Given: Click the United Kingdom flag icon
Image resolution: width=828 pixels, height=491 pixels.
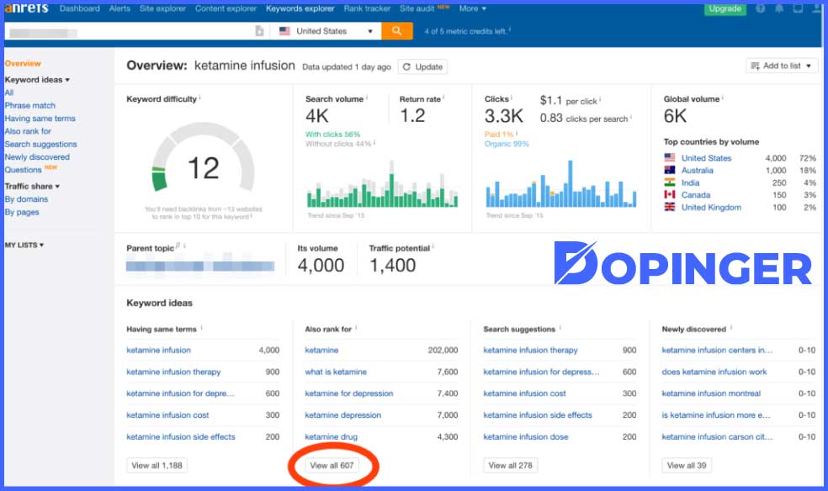Looking at the screenshot, I should (670, 208).
